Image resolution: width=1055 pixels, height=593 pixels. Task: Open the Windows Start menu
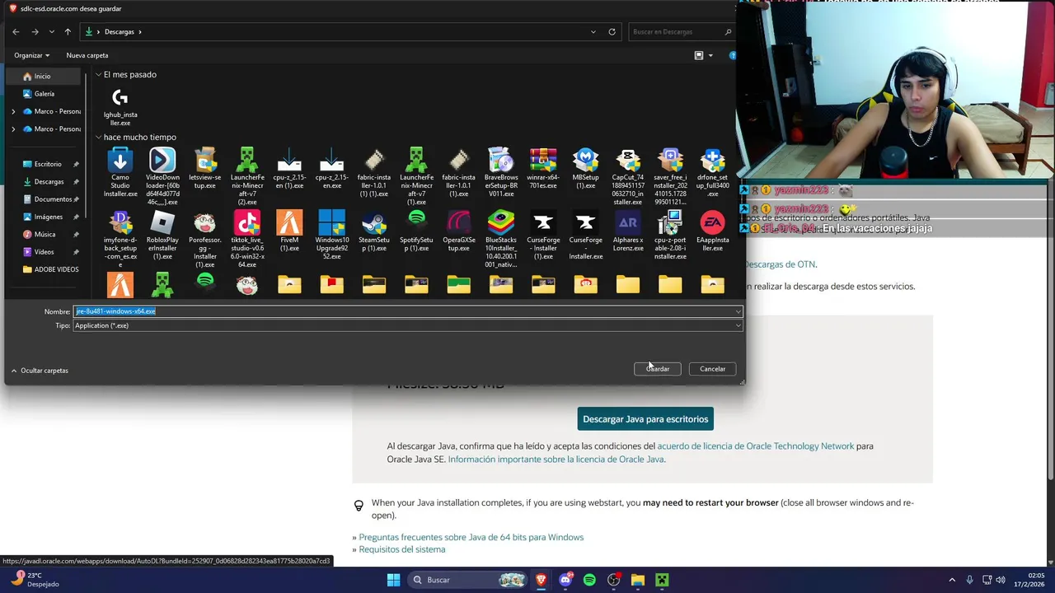[393, 580]
